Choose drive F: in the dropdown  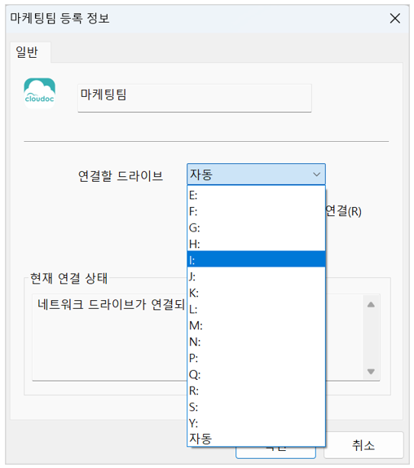[256, 212]
